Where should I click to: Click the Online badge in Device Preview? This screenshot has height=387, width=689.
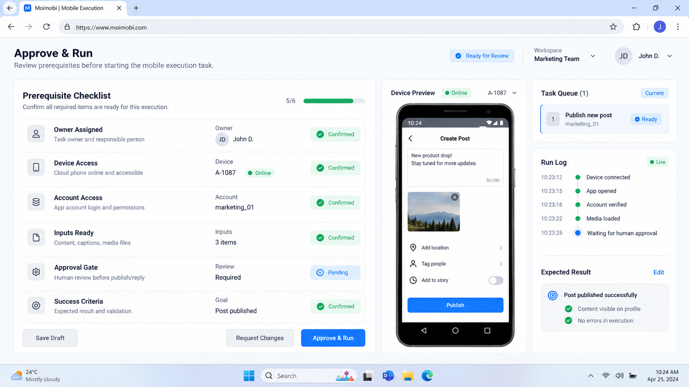click(456, 93)
